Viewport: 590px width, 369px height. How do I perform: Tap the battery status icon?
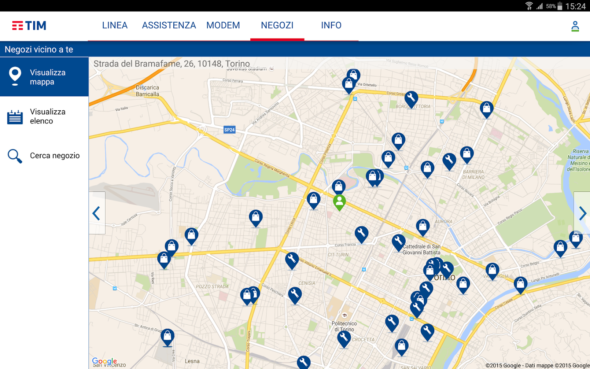[x=560, y=6]
